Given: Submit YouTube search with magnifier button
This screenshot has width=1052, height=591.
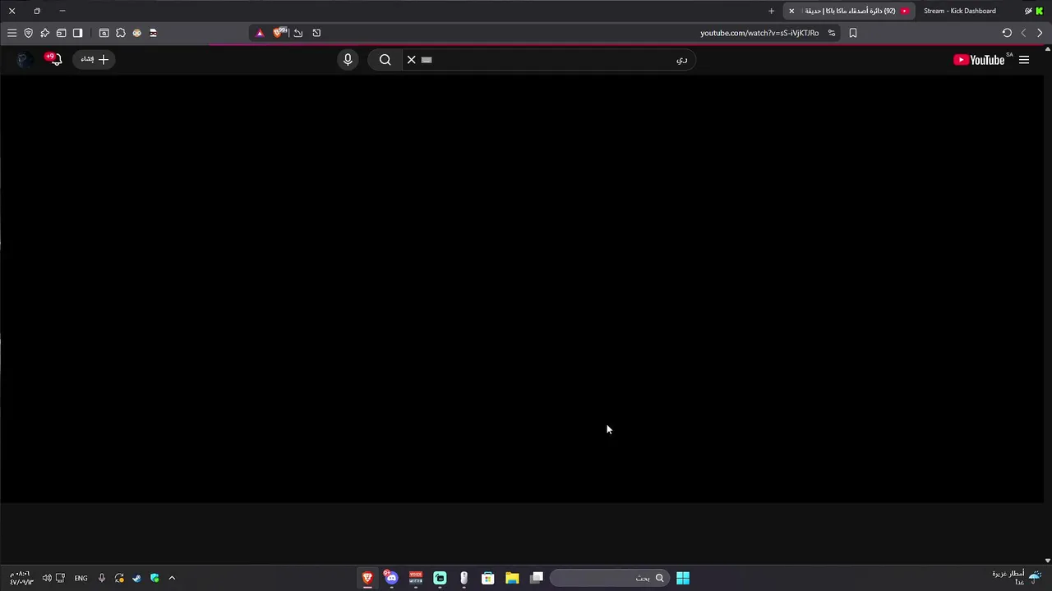Looking at the screenshot, I should point(385,60).
